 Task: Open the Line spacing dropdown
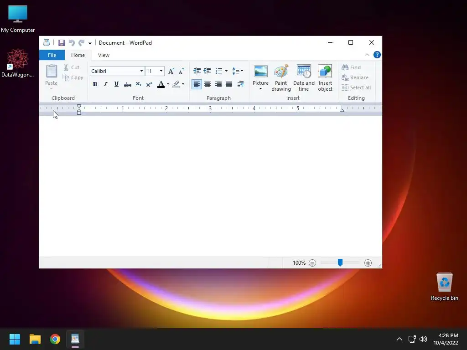click(x=237, y=71)
